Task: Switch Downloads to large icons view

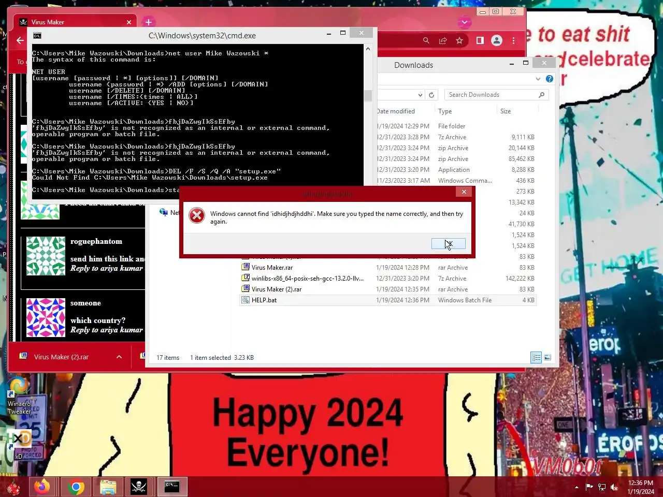Action: [547, 358]
